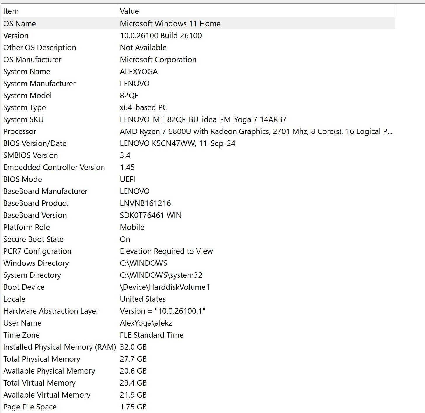This screenshot has height=413, width=425.
Task: Select the System Manufacturer row
Action: pyautogui.click(x=39, y=83)
